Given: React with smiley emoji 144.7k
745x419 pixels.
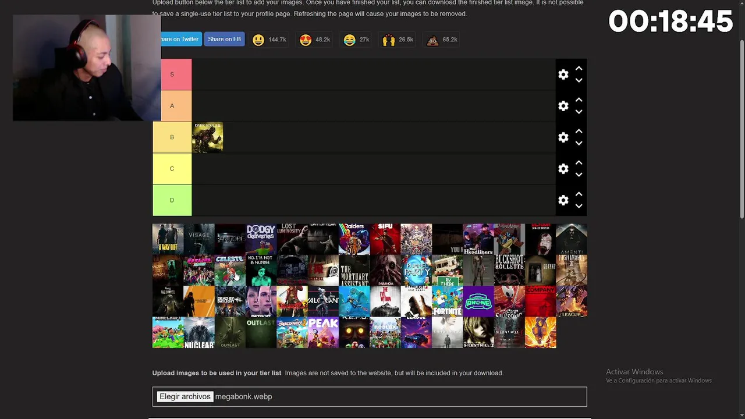Looking at the screenshot, I should tap(269, 40).
